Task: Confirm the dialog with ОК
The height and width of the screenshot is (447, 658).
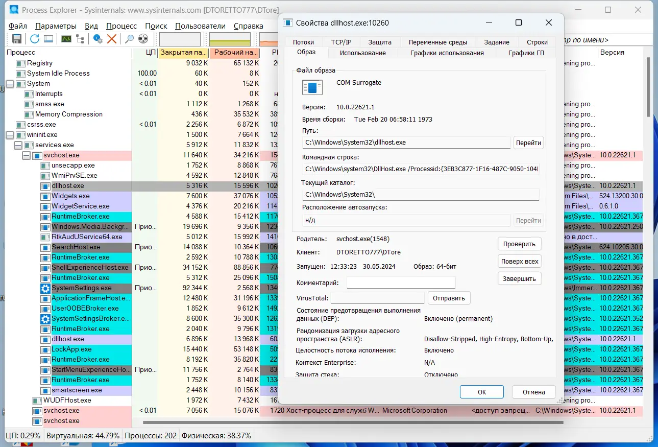Action: click(482, 392)
